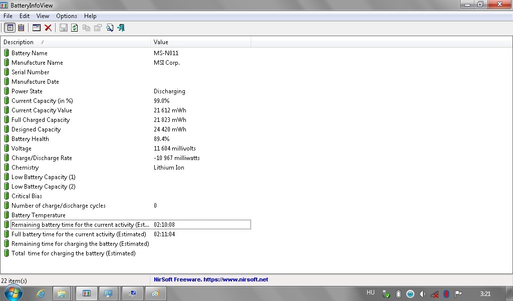Open Windows Explorer folder on taskbar

coord(62,293)
